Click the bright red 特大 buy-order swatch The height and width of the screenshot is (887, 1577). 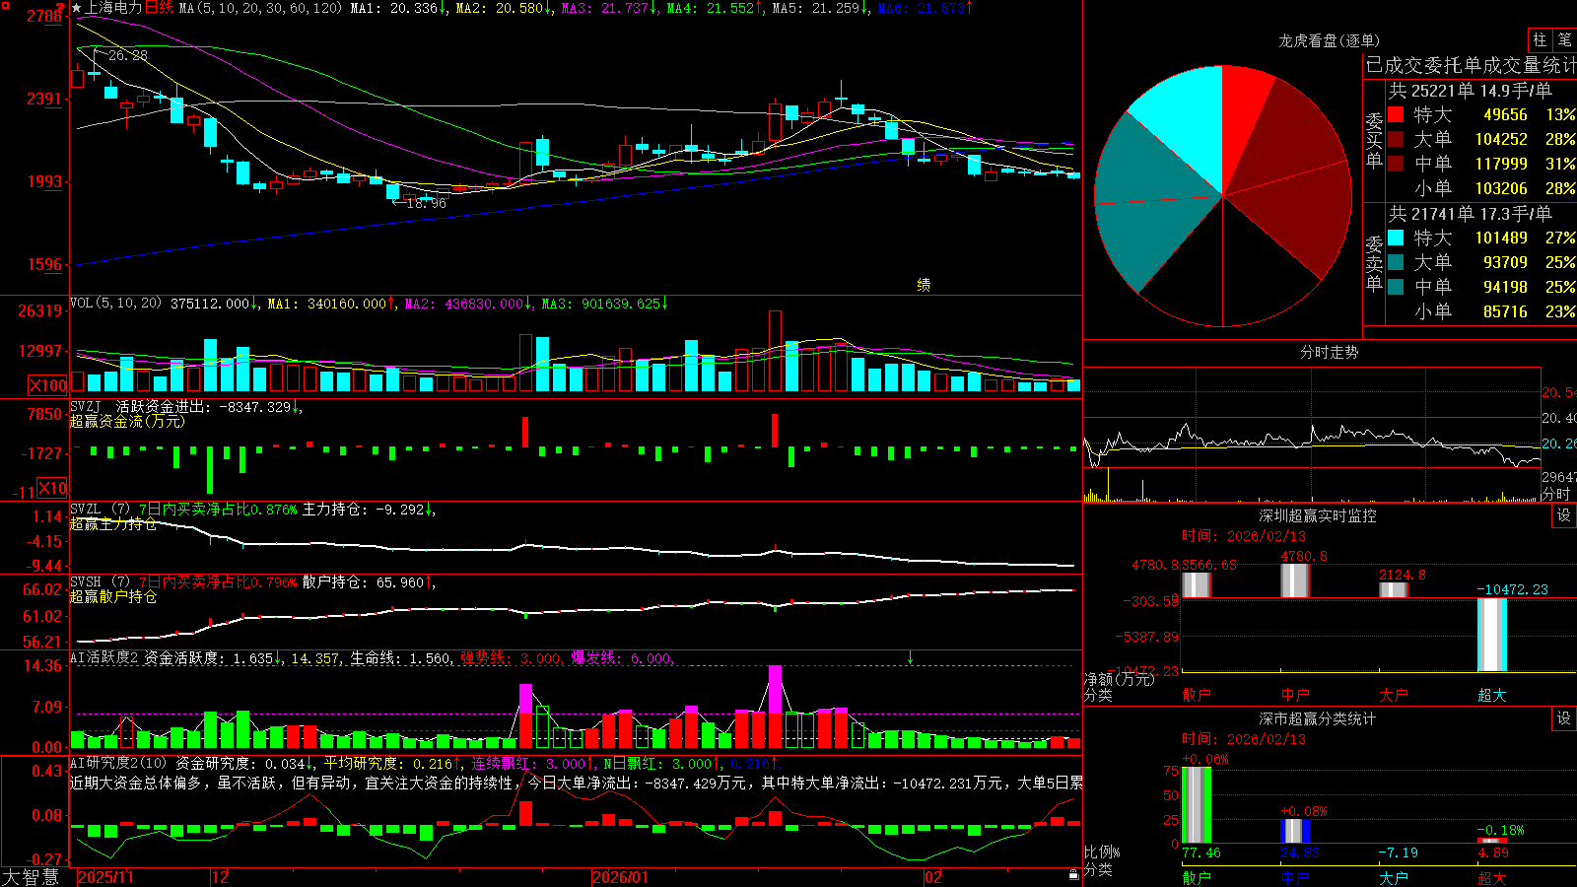(1396, 114)
